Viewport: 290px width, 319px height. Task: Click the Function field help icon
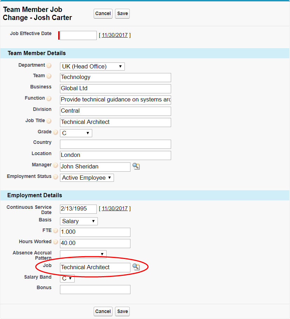coord(49,99)
